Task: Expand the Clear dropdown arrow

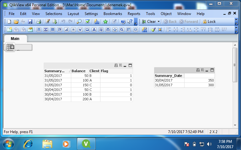Action: 158,22
